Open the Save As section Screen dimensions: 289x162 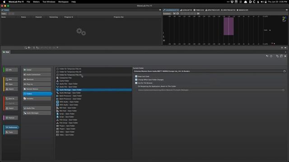(11, 99)
